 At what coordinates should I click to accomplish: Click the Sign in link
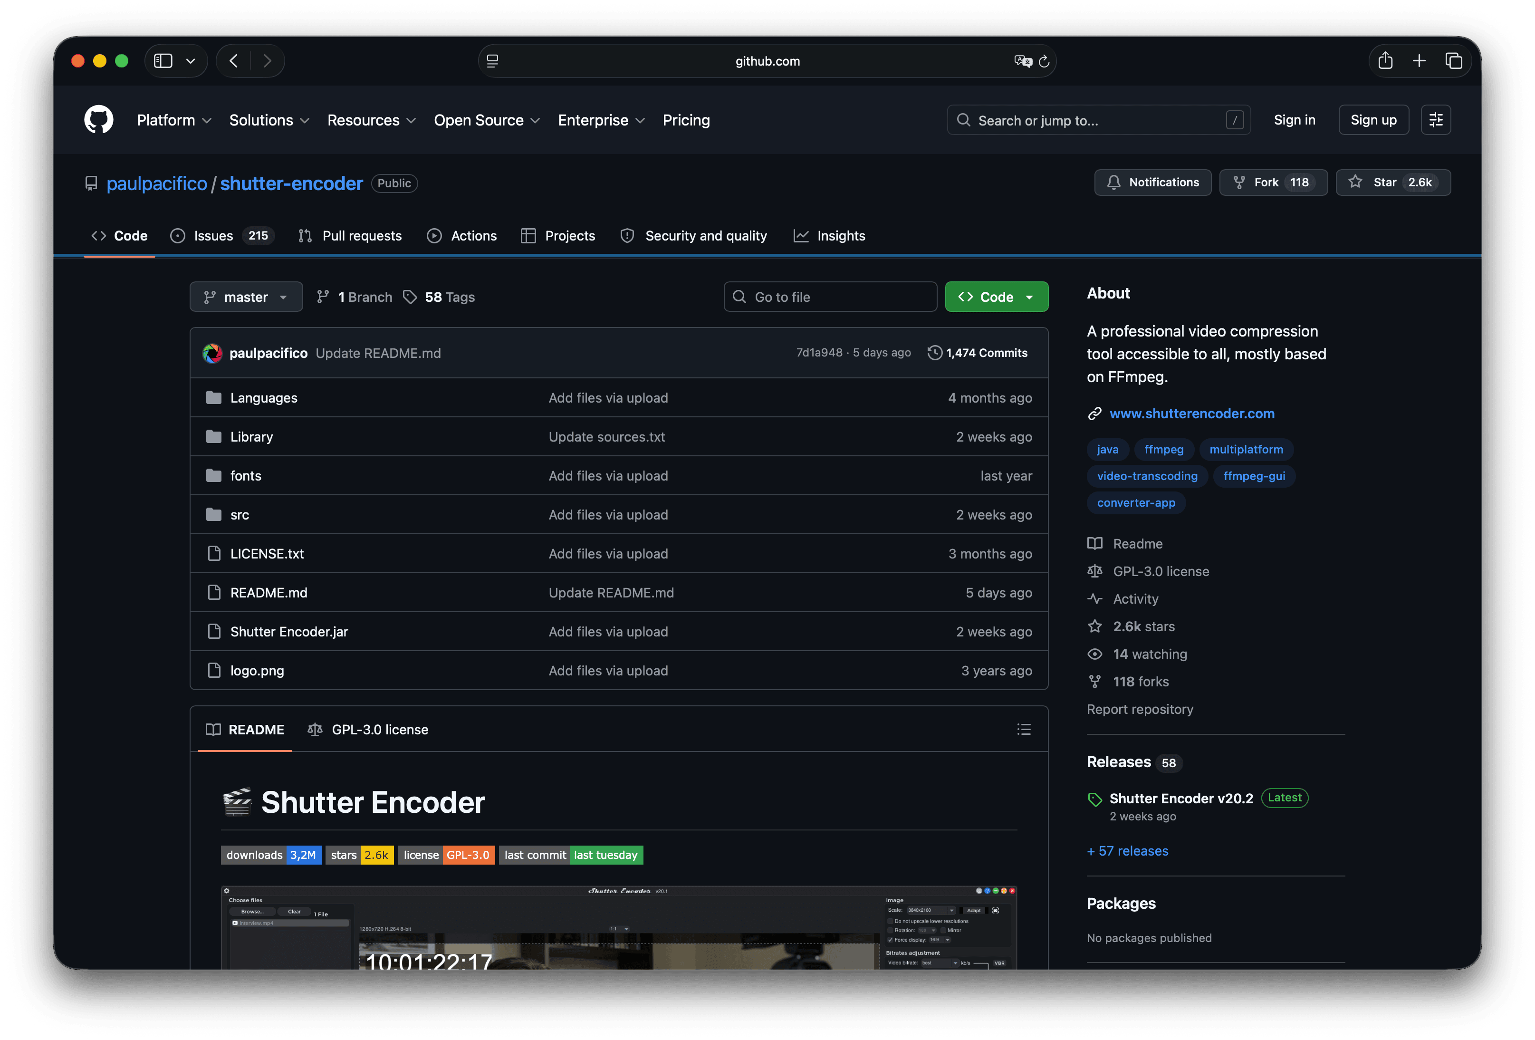1294,120
